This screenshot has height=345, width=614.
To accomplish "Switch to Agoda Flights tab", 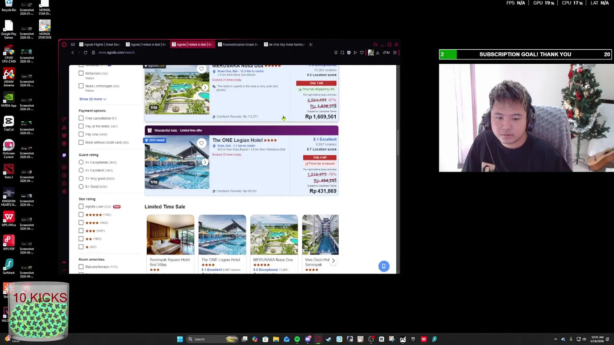I will pyautogui.click(x=100, y=45).
